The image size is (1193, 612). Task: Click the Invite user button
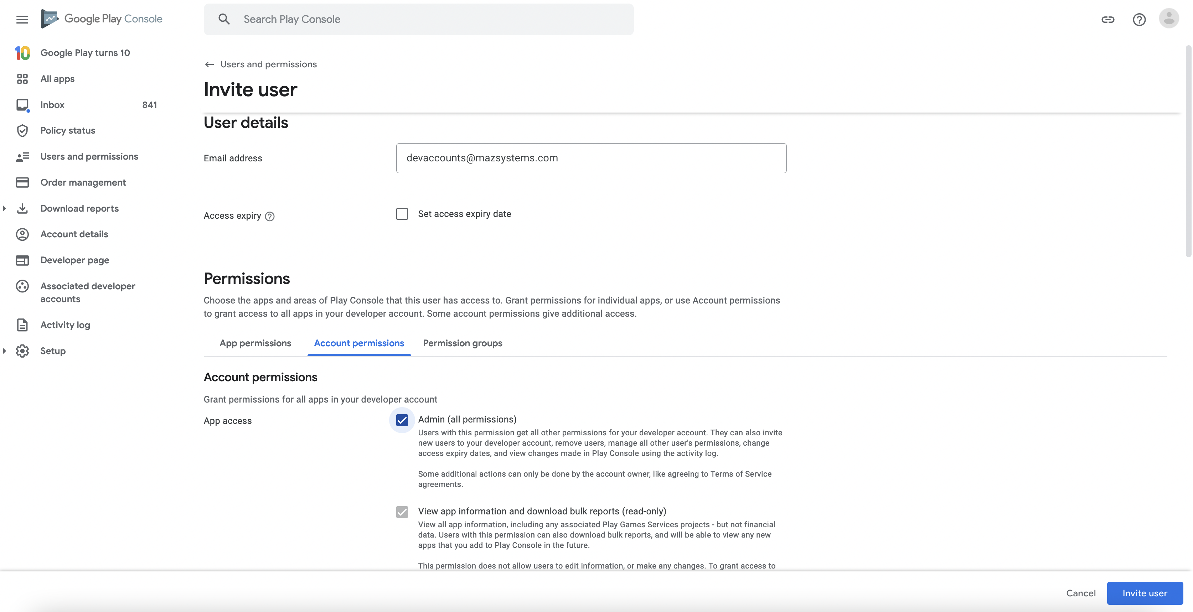pyautogui.click(x=1145, y=593)
